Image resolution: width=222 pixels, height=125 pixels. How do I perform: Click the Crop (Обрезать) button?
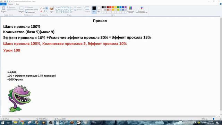click(29, 7)
